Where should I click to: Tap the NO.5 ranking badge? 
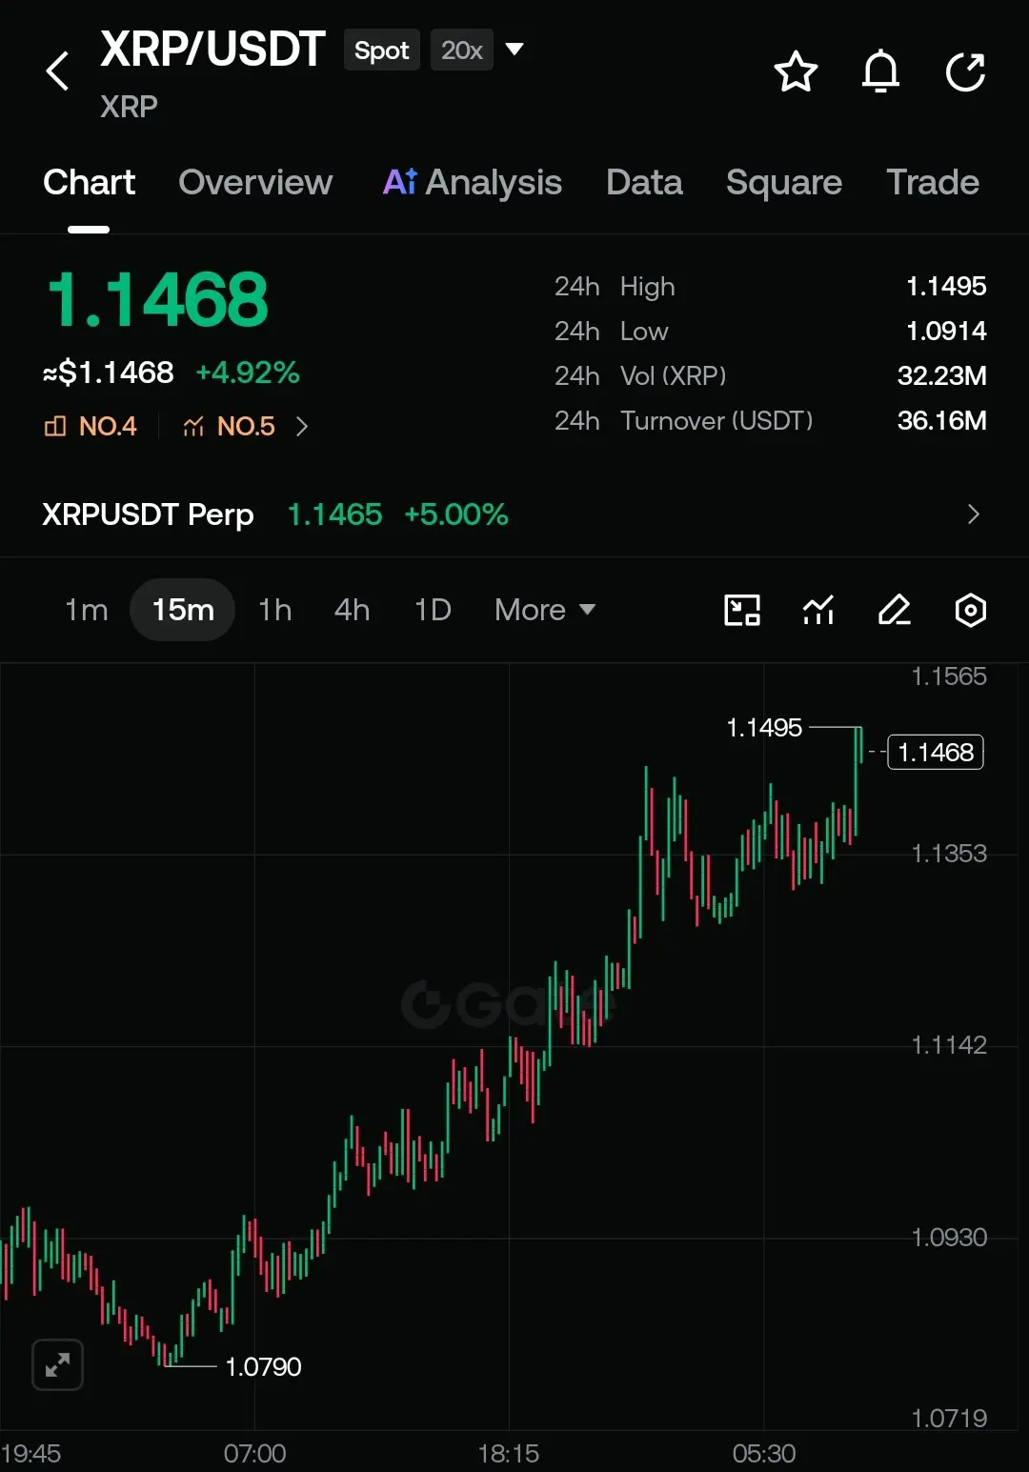(230, 426)
